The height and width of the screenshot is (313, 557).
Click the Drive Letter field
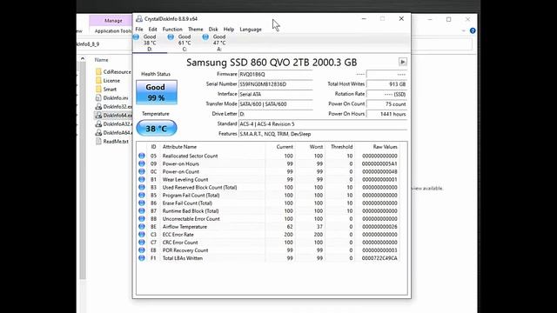tap(276, 114)
